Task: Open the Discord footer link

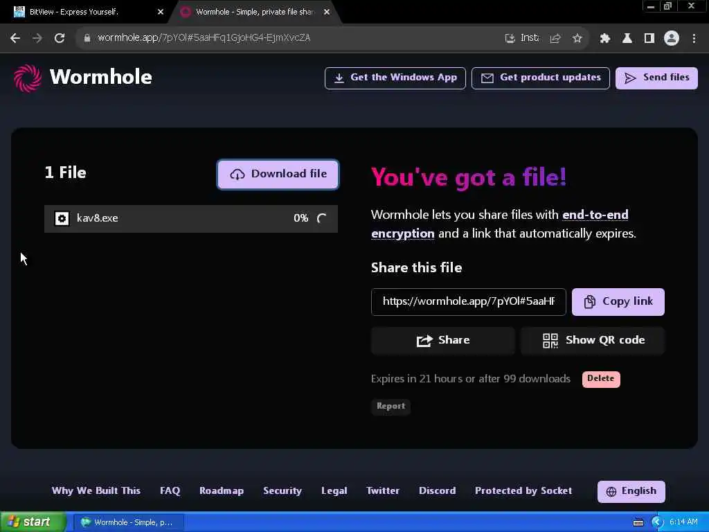Action: [x=438, y=491]
